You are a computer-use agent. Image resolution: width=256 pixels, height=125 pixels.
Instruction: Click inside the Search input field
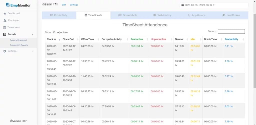[x=231, y=31]
